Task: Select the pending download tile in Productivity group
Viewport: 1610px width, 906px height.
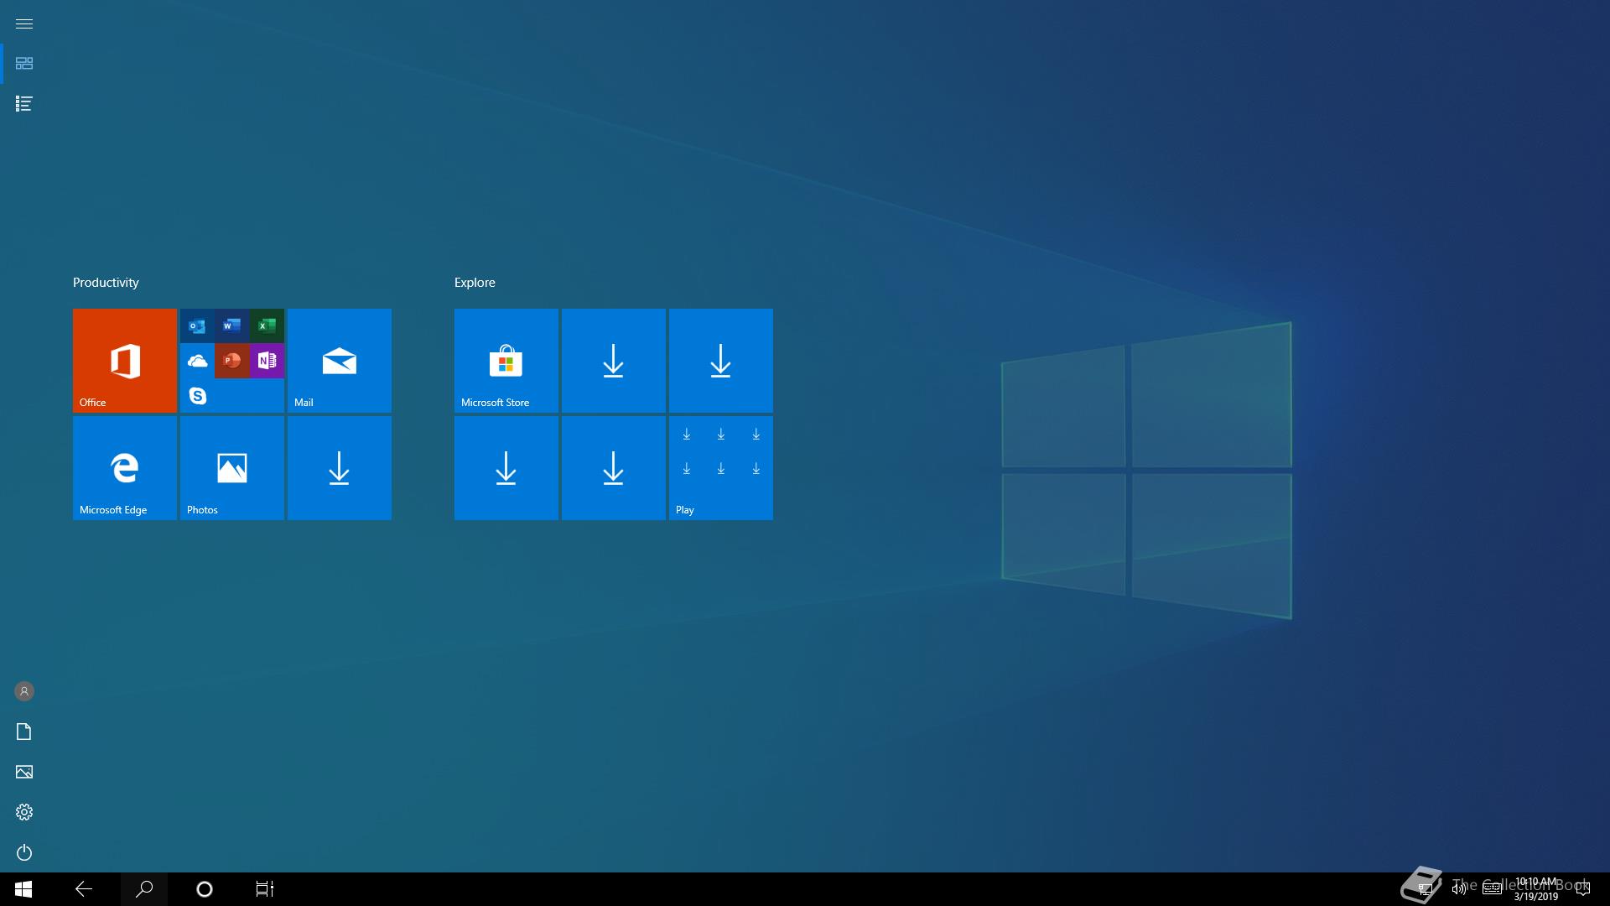Action: (340, 468)
